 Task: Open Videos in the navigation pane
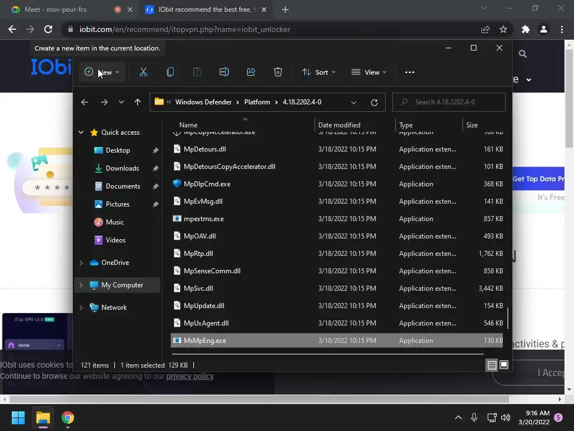click(x=115, y=240)
